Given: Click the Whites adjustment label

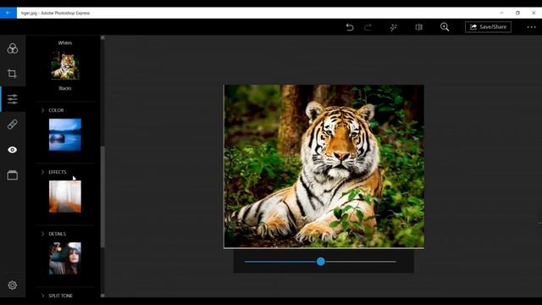Looking at the screenshot, I should [x=65, y=43].
